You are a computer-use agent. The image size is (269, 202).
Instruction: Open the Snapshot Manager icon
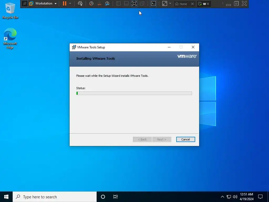[x=107, y=3]
